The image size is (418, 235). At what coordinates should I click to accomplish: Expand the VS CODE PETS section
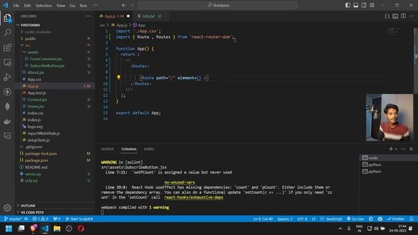(x=32, y=212)
